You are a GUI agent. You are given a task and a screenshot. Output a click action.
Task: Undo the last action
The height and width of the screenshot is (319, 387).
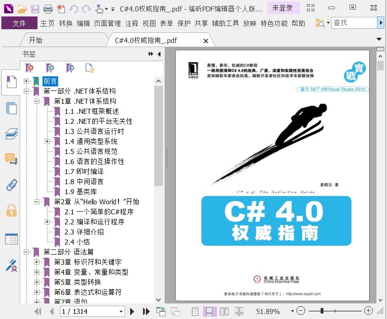pos(74,9)
